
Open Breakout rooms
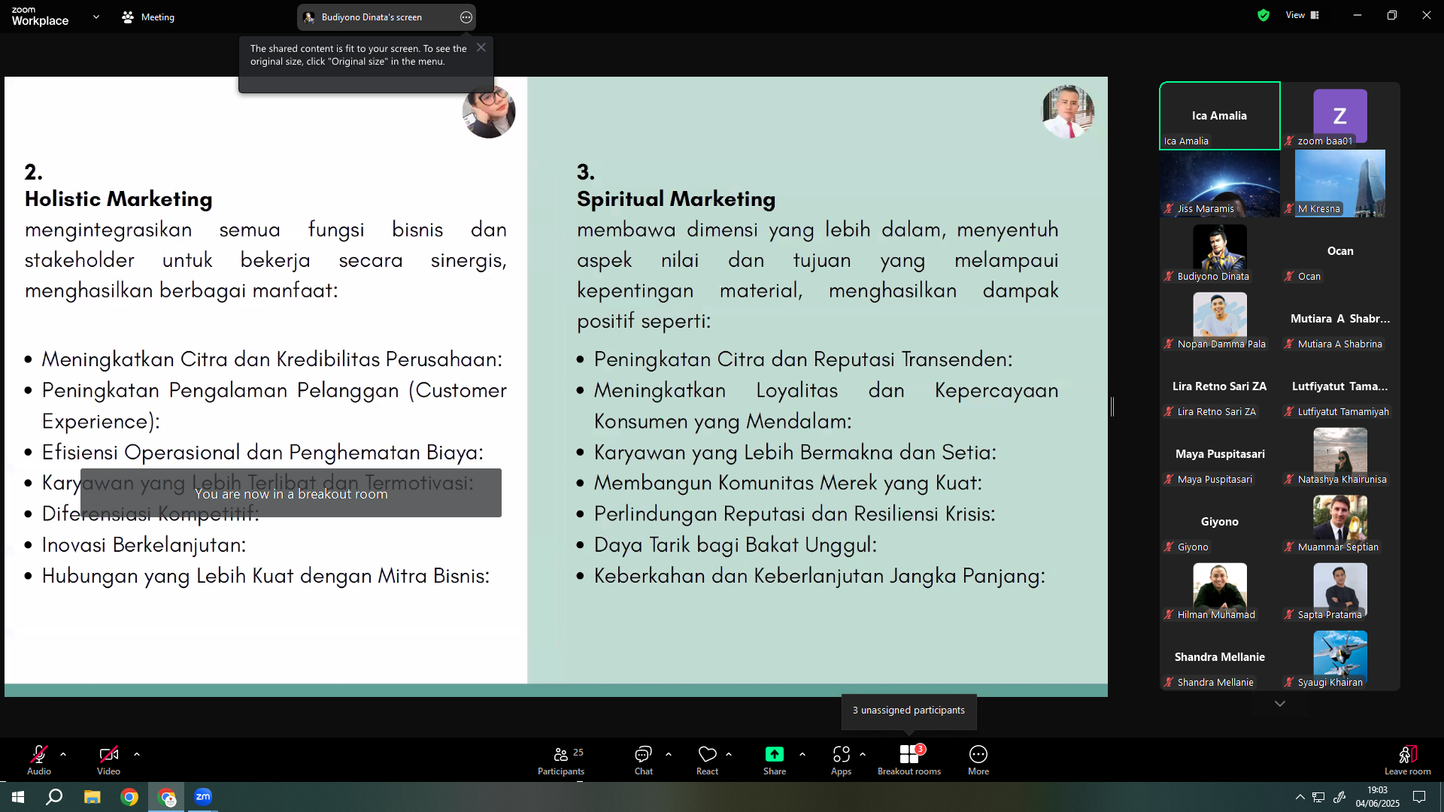(909, 759)
